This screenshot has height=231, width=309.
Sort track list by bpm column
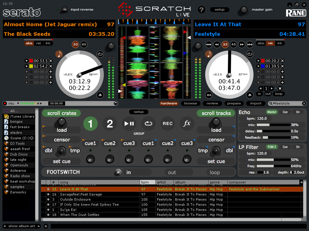[148, 182]
